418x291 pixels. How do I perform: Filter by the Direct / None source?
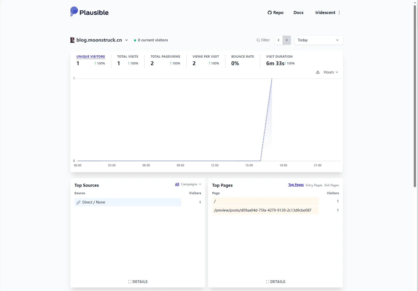[x=94, y=202]
